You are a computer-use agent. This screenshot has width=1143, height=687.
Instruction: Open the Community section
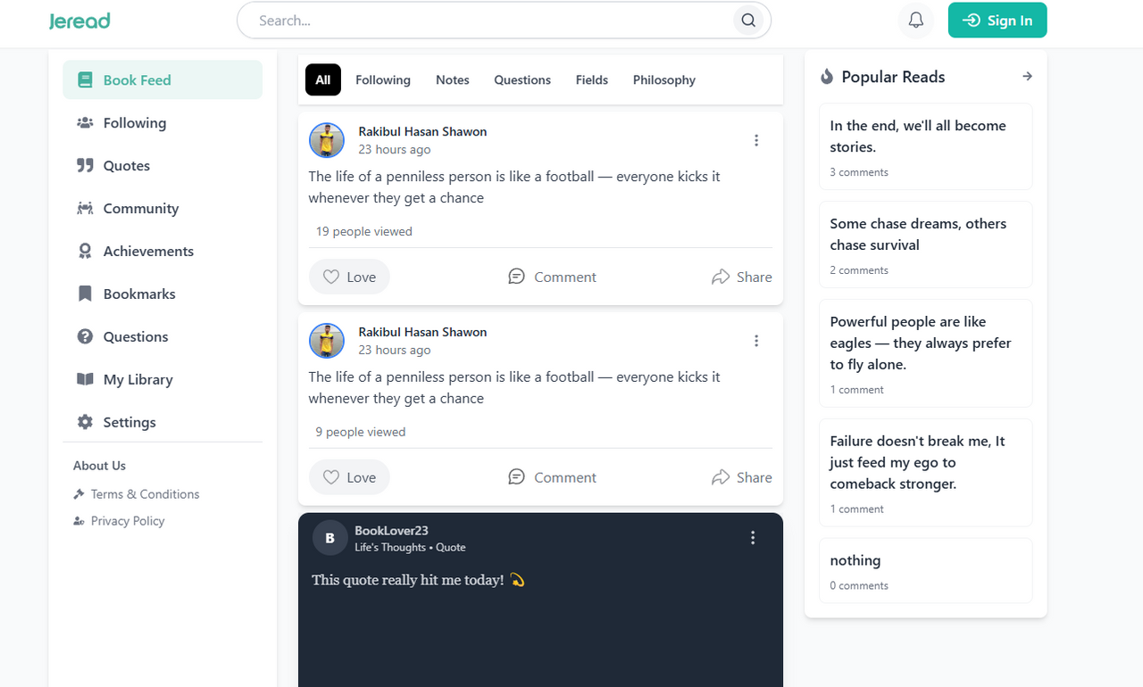pyautogui.click(x=140, y=209)
